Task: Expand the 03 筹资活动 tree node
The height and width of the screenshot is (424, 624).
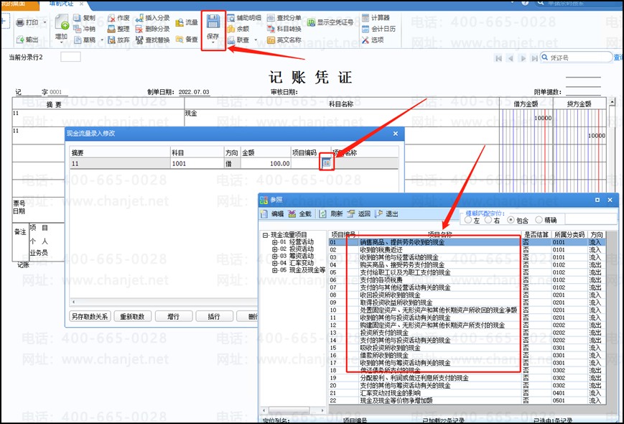Action: pos(274,256)
